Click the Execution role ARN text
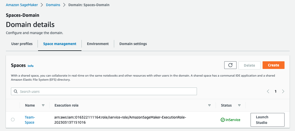 tap(120, 120)
